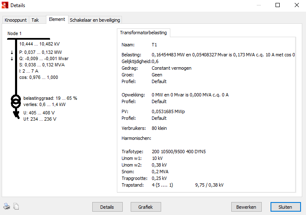
Task: Click the copy to clipboard icon
Action: pos(16,206)
